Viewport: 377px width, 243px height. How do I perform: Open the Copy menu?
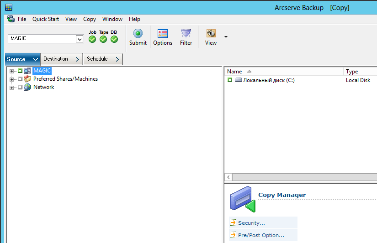pos(90,19)
